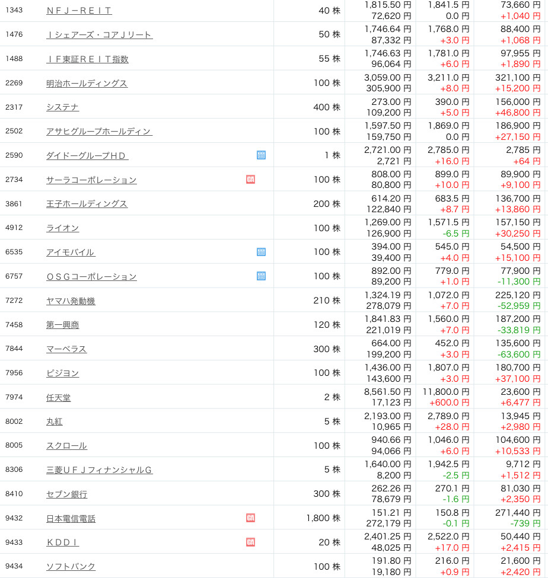Open ソフトバンク stock link
The image size is (548, 578).
71,567
